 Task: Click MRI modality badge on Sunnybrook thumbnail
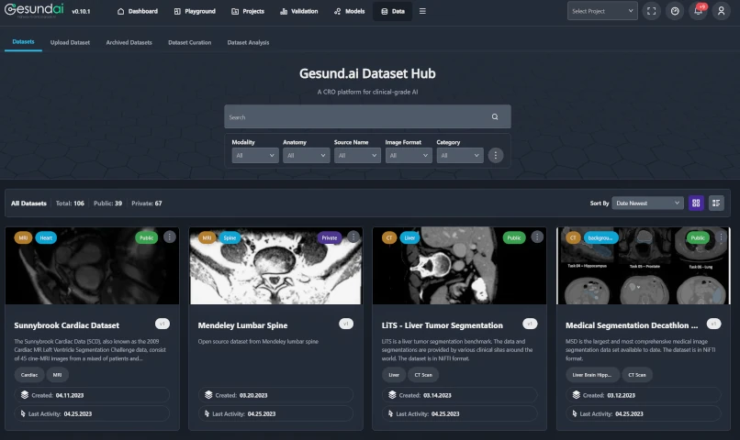(23, 238)
